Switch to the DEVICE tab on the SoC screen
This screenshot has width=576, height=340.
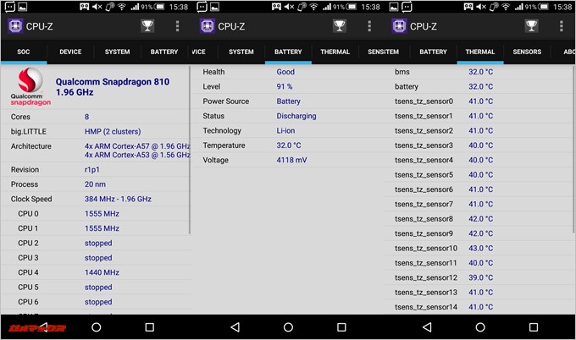[70, 52]
